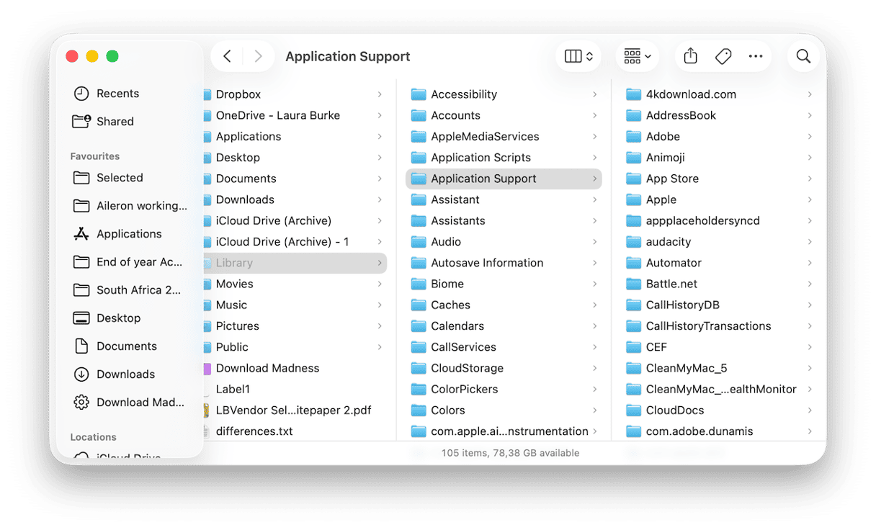Open the Search icon
876x530 pixels.
[x=803, y=56]
